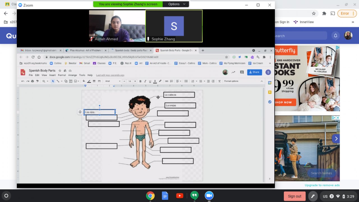This screenshot has width=359, height=202.
Task: Bookmark this page with the star icon
Action: coord(314,13)
